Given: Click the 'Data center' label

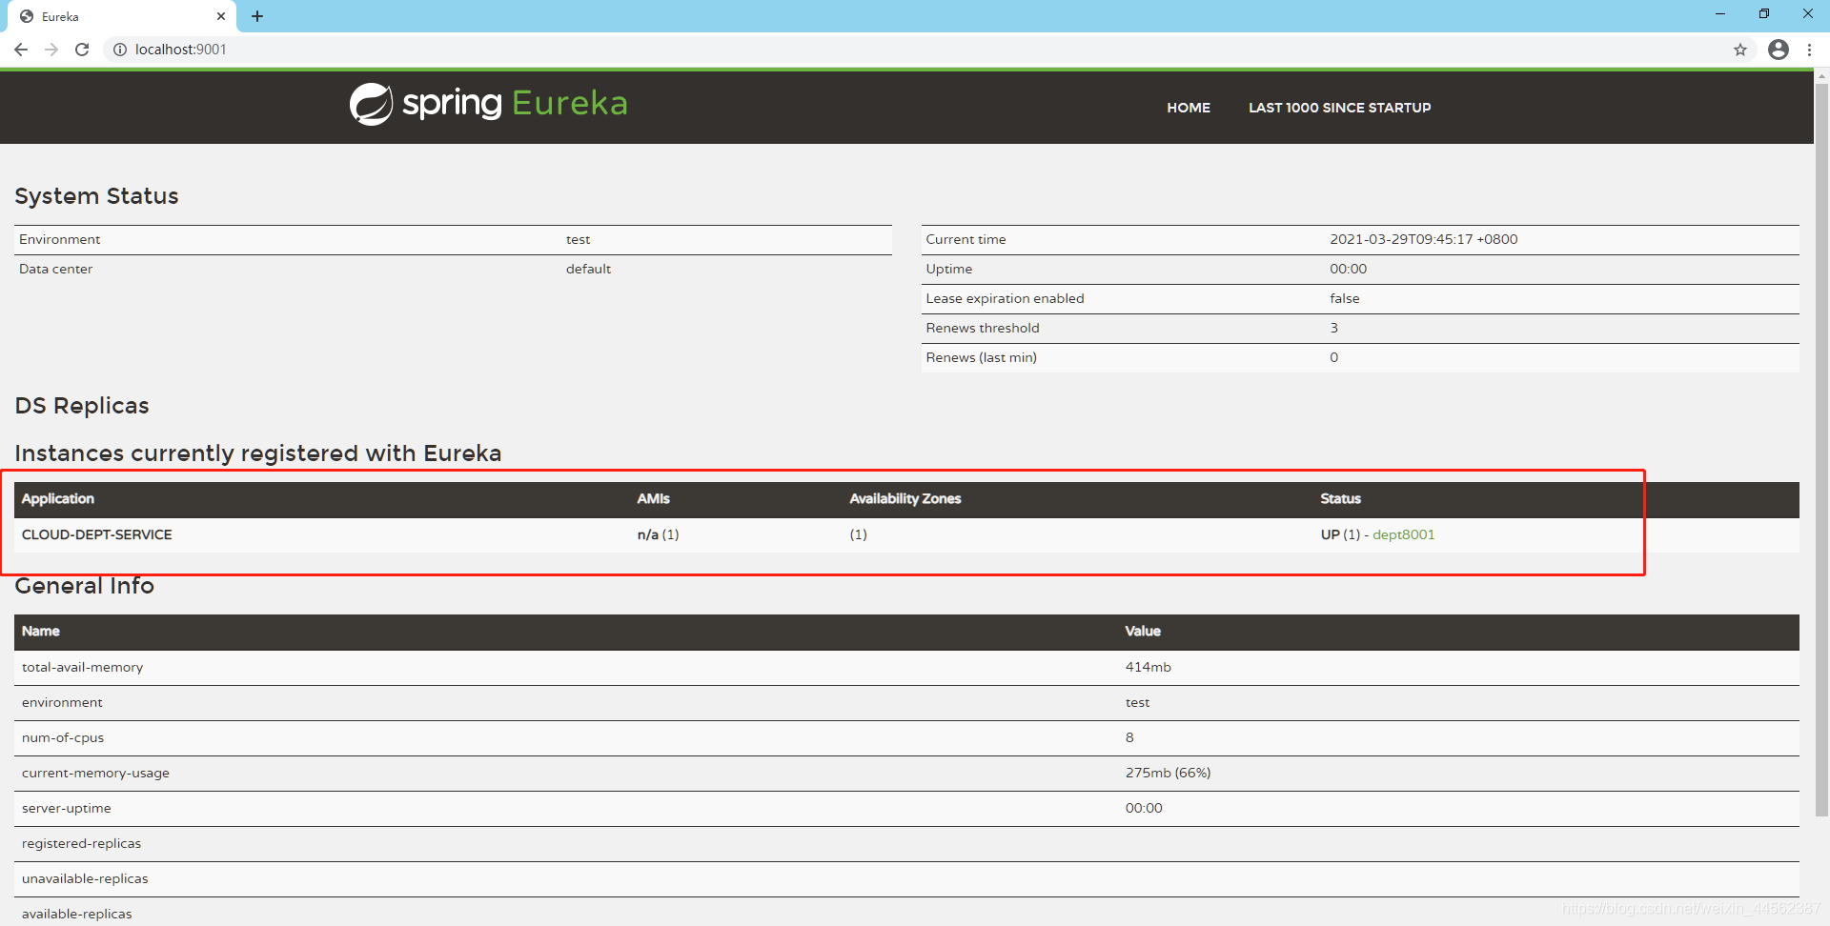Looking at the screenshot, I should 56,269.
